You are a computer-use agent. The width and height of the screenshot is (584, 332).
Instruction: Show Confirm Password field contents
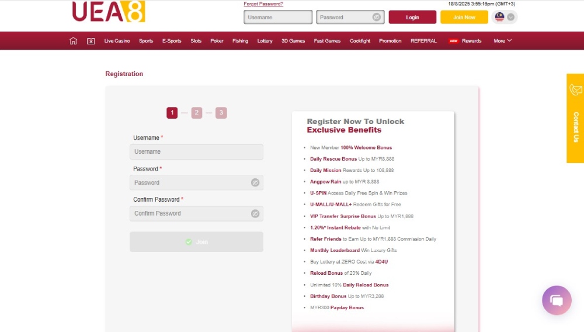coord(255,213)
